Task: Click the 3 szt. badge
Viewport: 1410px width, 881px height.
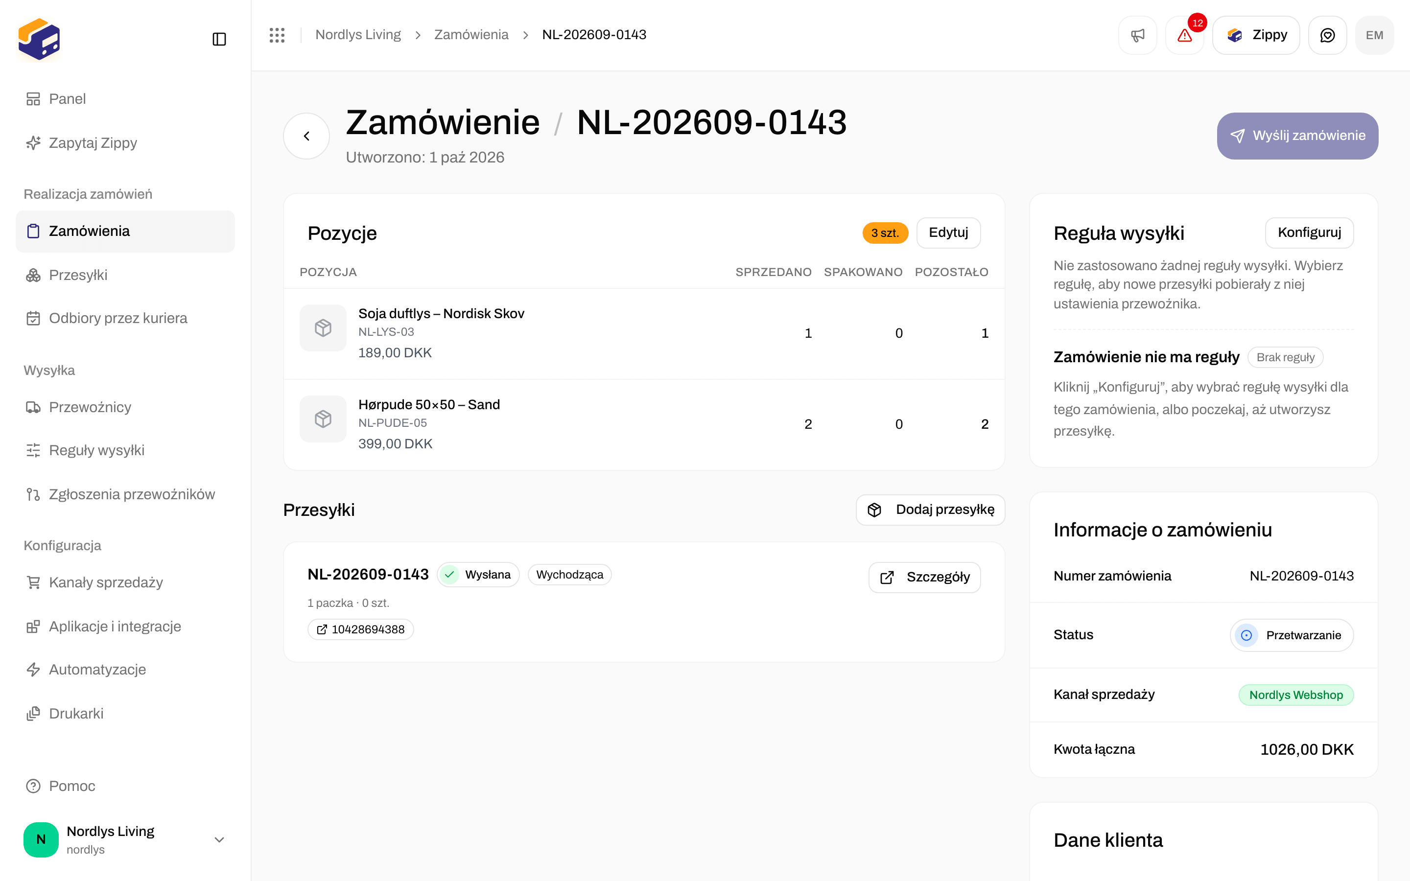Action: [x=885, y=233]
